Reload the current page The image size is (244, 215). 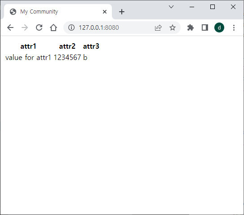coord(39,27)
